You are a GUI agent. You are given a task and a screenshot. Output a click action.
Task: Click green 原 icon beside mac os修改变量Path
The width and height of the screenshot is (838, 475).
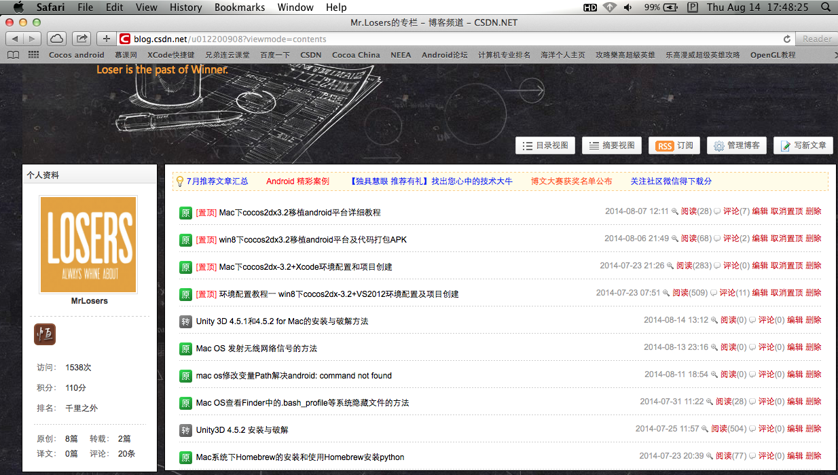click(185, 376)
